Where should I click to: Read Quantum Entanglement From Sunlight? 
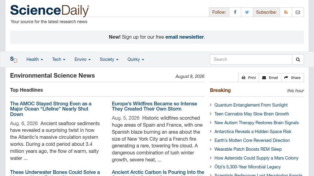tap(251, 105)
